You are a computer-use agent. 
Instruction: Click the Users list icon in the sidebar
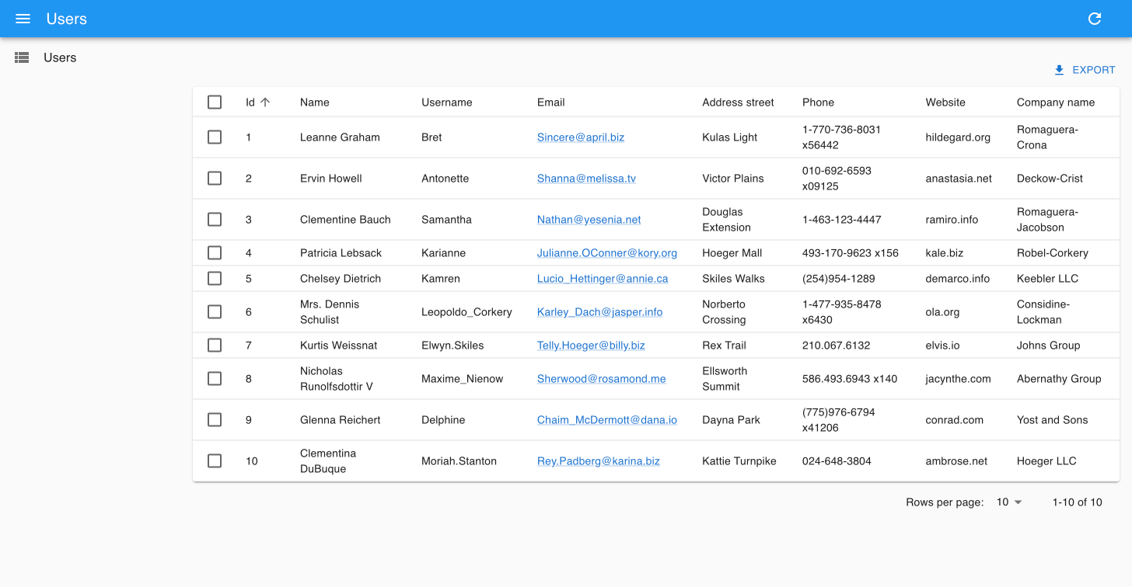22,57
